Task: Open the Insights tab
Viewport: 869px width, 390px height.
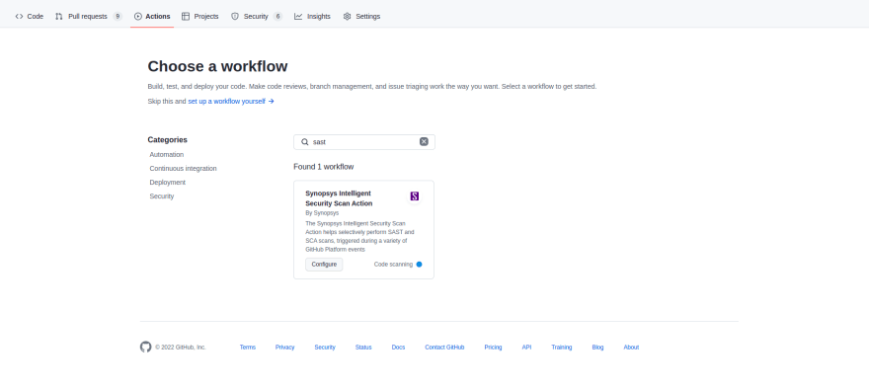Action: 313,16
